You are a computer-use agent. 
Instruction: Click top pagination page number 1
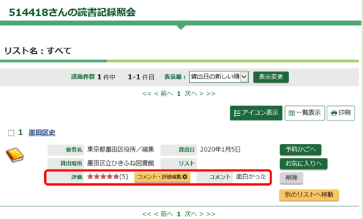point(178,94)
